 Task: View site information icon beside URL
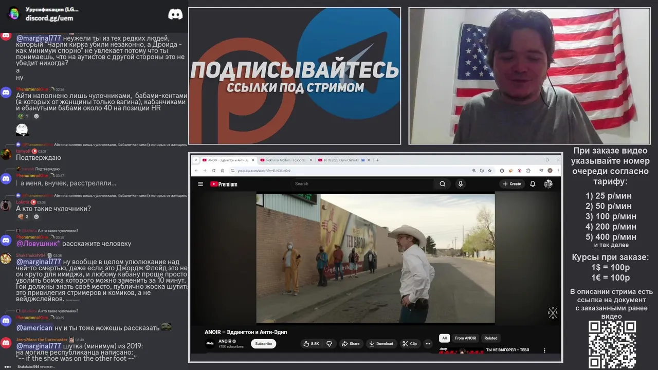pyautogui.click(x=232, y=171)
